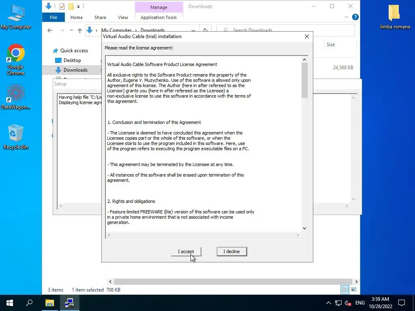Switch to the Home ribbon tab

(x=77, y=17)
